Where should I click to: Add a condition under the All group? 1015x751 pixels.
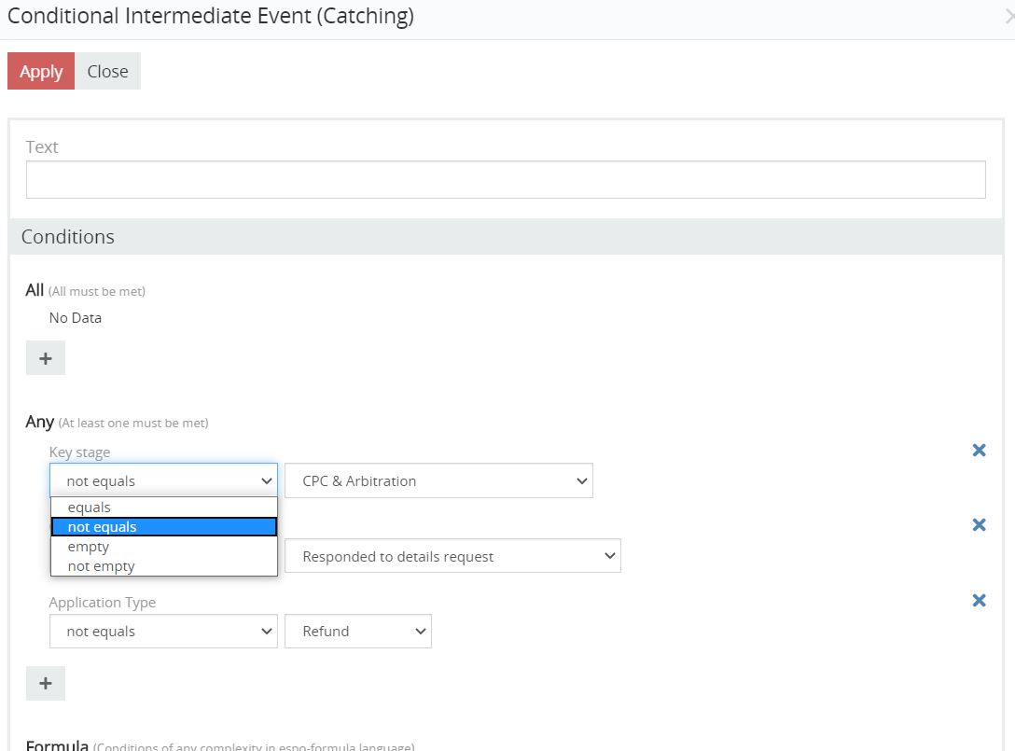pyautogui.click(x=45, y=358)
